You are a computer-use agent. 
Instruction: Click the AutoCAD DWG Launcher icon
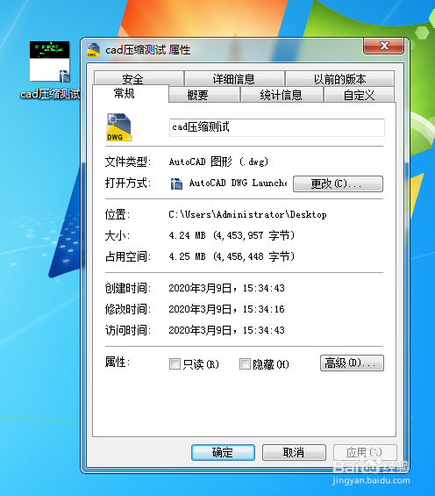(176, 183)
